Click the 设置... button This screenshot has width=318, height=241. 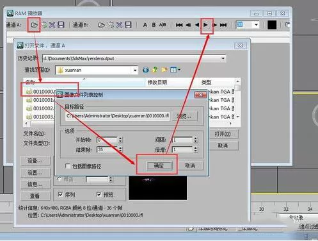pyautogui.click(x=35, y=172)
